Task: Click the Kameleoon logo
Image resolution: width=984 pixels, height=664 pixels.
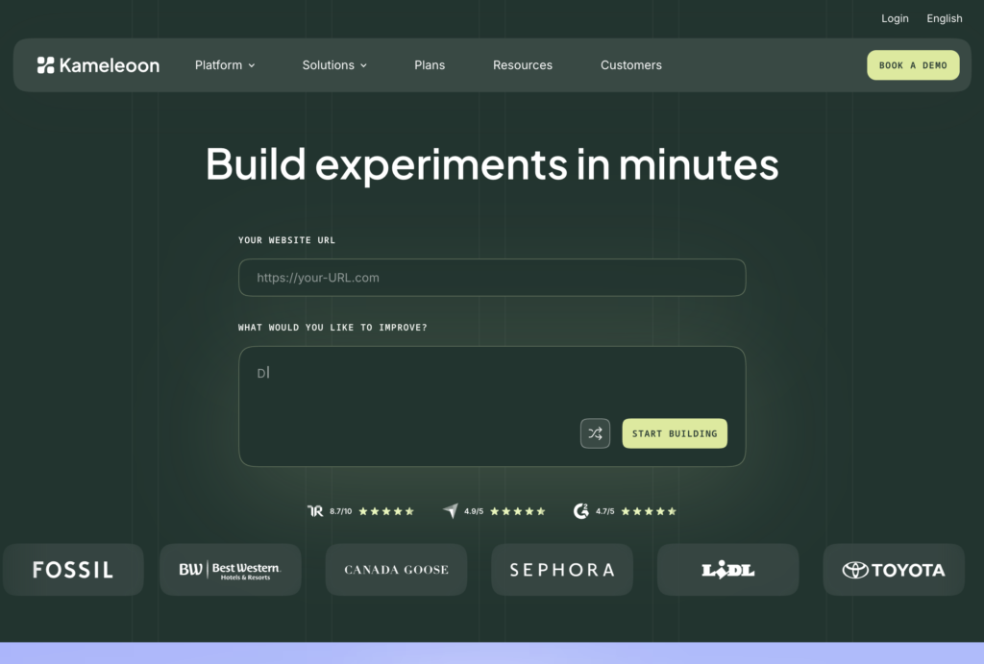Action: click(x=98, y=65)
